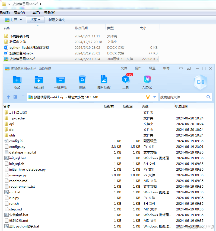Select the config.ini file icon

pyautogui.click(x=6, y=141)
